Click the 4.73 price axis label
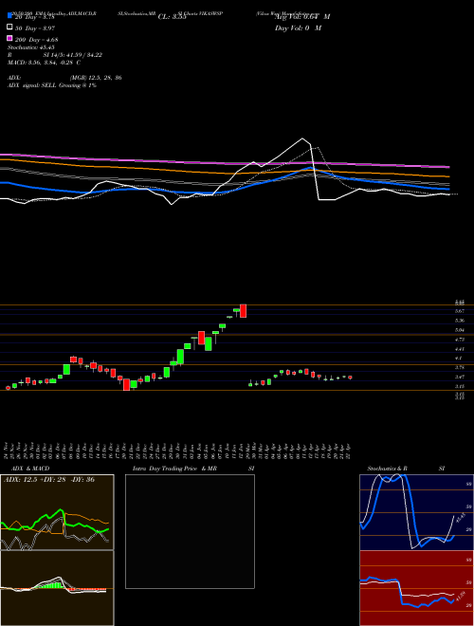The image size is (474, 626). click(x=460, y=340)
